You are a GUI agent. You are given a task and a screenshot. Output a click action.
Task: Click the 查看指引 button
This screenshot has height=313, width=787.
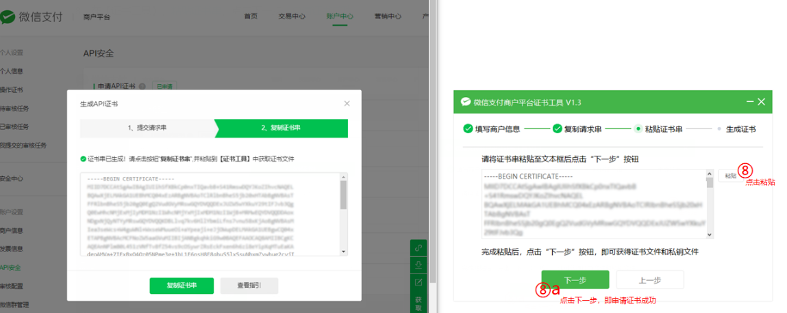pos(249,286)
